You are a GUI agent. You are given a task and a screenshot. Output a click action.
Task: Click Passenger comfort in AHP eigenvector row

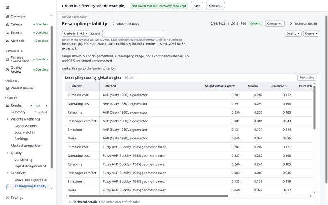82,121
